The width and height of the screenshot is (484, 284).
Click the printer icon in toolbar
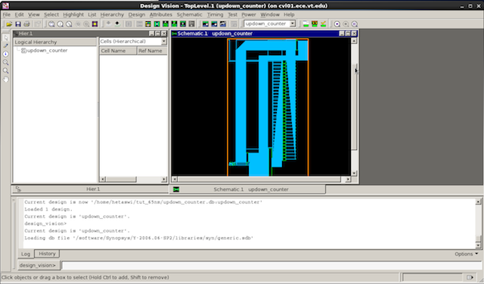point(26,23)
